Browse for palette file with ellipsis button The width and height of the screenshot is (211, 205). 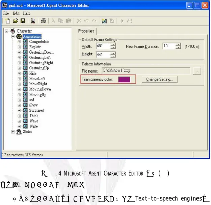(197, 71)
